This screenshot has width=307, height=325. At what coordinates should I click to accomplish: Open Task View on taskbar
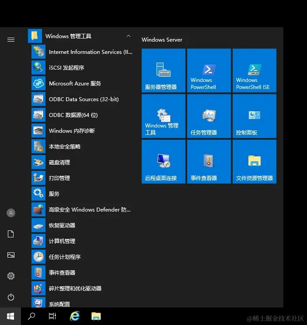[52, 316]
